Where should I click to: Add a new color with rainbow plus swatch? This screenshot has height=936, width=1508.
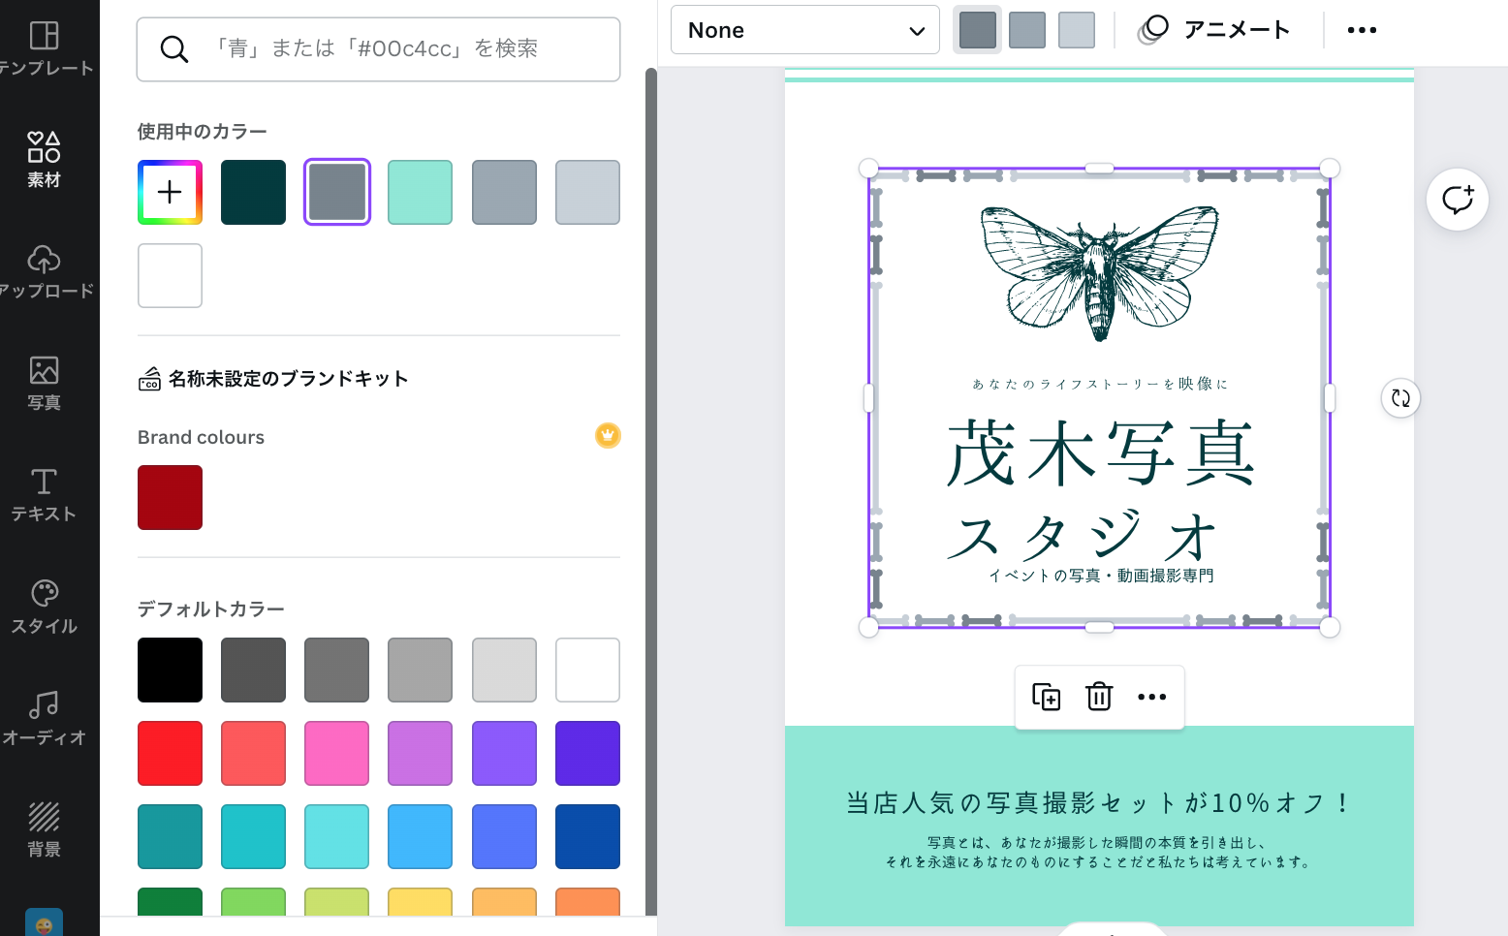[170, 192]
